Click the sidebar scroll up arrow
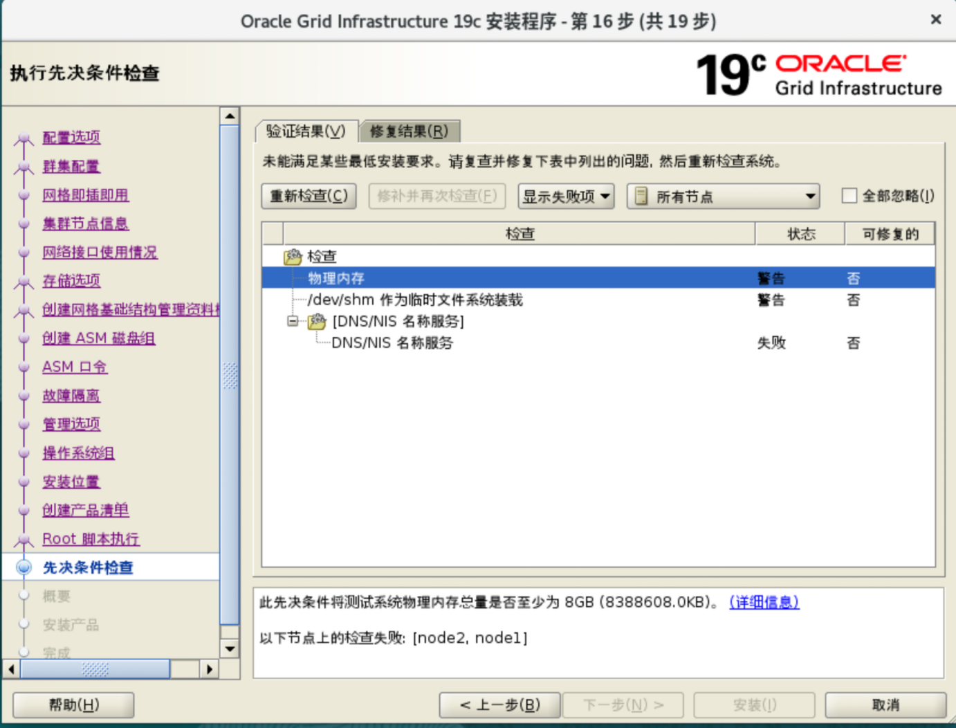The height and width of the screenshot is (728, 956). point(230,116)
